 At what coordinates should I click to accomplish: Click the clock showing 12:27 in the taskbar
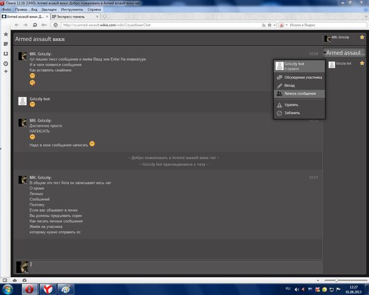(x=354, y=287)
